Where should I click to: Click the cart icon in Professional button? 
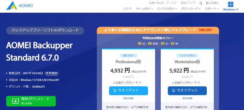115,91
